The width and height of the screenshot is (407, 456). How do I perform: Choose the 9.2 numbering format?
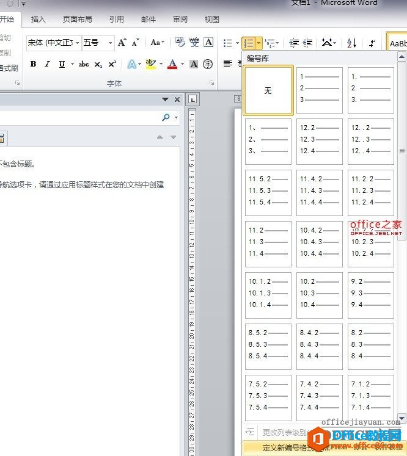370,295
